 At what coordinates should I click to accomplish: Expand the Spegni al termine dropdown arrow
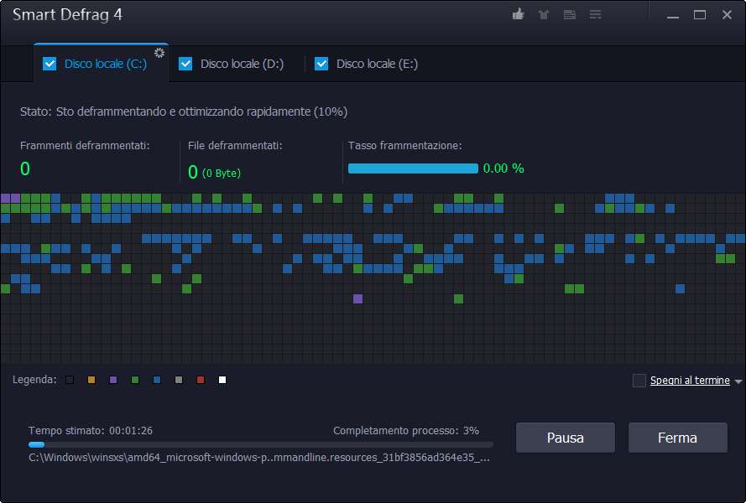pyautogui.click(x=738, y=381)
